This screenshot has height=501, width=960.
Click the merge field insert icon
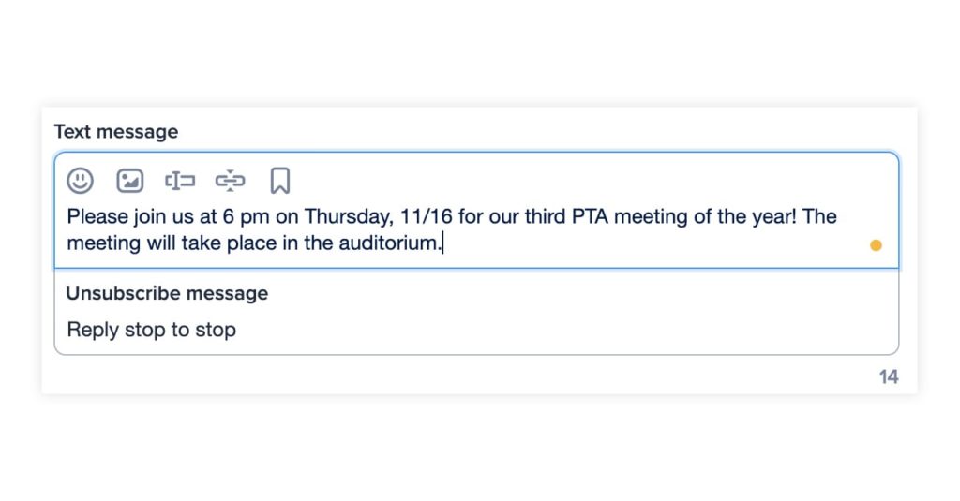180,181
